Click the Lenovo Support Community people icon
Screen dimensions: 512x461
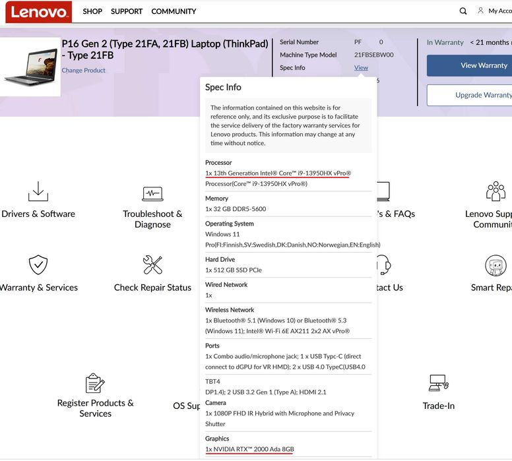[496, 191]
